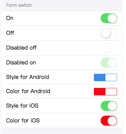Click the 'Style for iOS' label
The width and height of the screenshot is (126, 134).
[x=22, y=106]
